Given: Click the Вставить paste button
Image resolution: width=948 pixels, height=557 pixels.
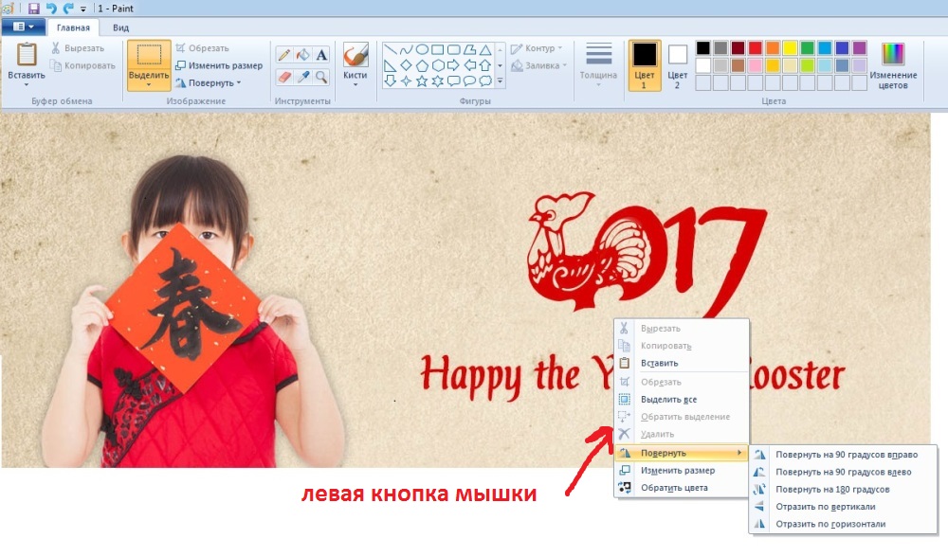Looking at the screenshot, I should 27,64.
